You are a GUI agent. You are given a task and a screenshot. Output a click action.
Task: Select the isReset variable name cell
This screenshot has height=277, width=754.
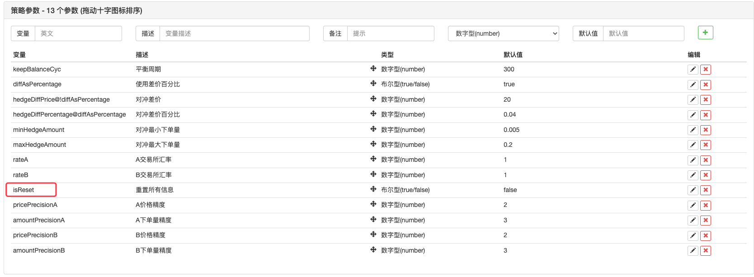tap(24, 190)
